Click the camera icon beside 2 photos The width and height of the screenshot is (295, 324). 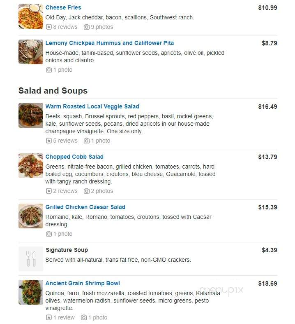(x=87, y=191)
